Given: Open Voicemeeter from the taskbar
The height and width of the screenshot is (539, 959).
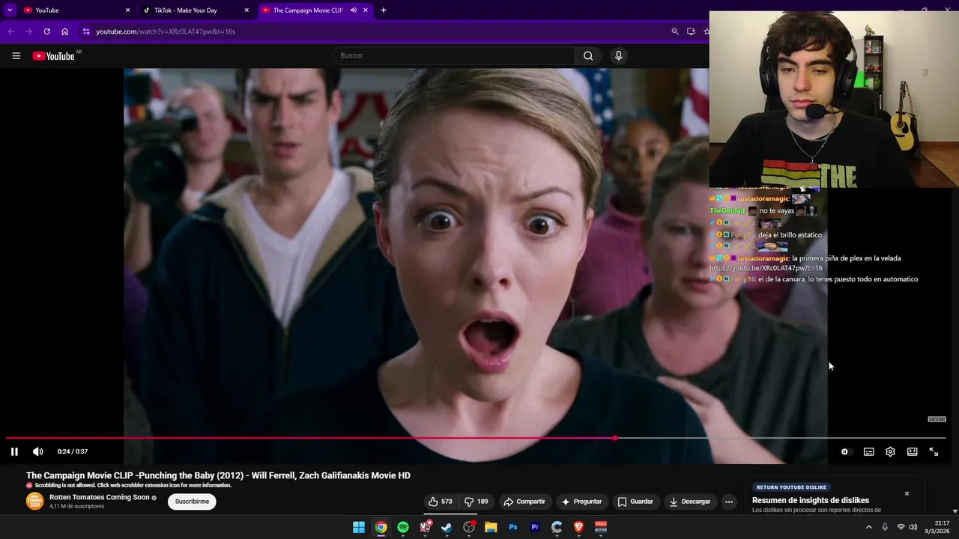Looking at the screenshot, I should (x=601, y=527).
